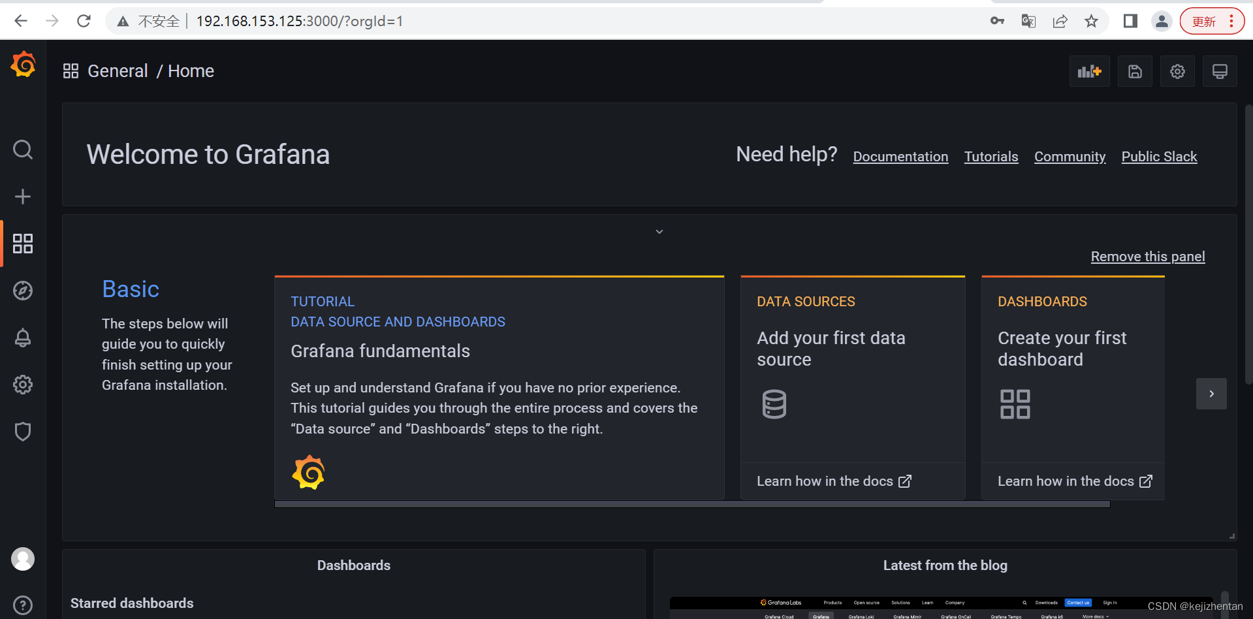Open the Server Admin shield icon
This screenshot has width=1253, height=619.
pos(23,432)
